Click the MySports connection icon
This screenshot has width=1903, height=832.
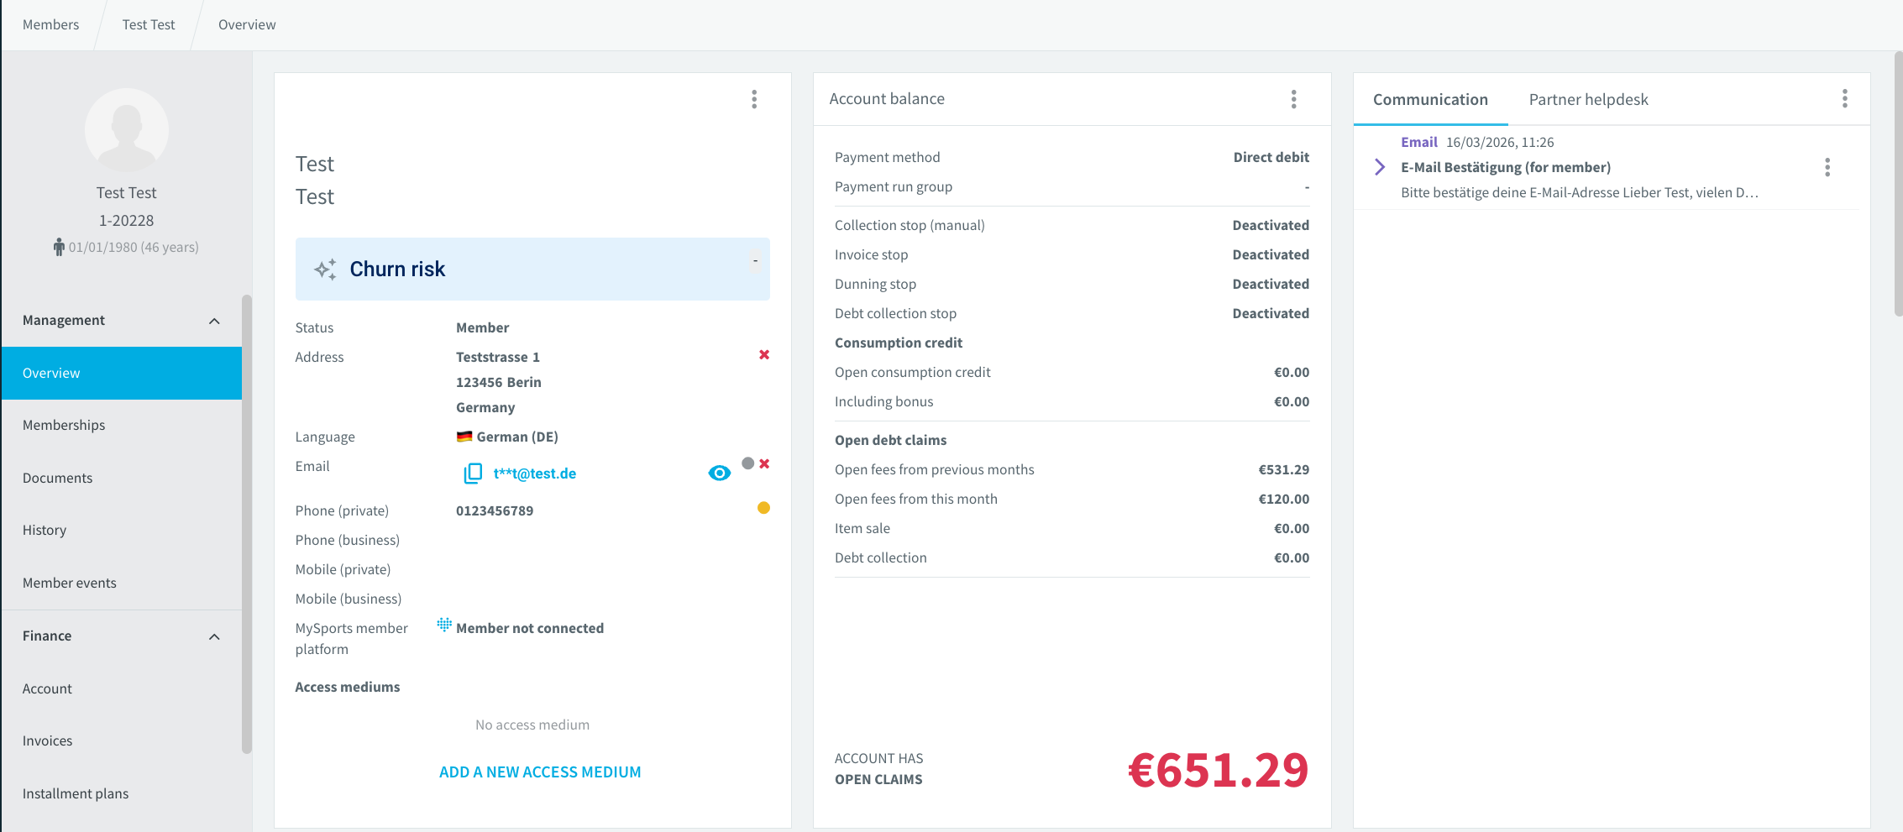point(444,625)
